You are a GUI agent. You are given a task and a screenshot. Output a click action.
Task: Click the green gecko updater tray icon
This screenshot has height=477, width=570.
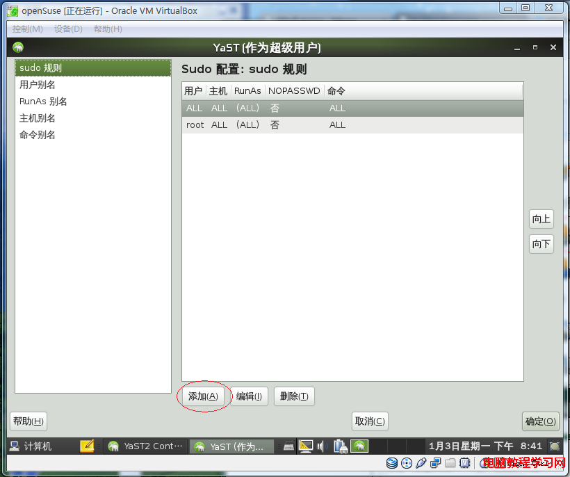click(x=359, y=446)
